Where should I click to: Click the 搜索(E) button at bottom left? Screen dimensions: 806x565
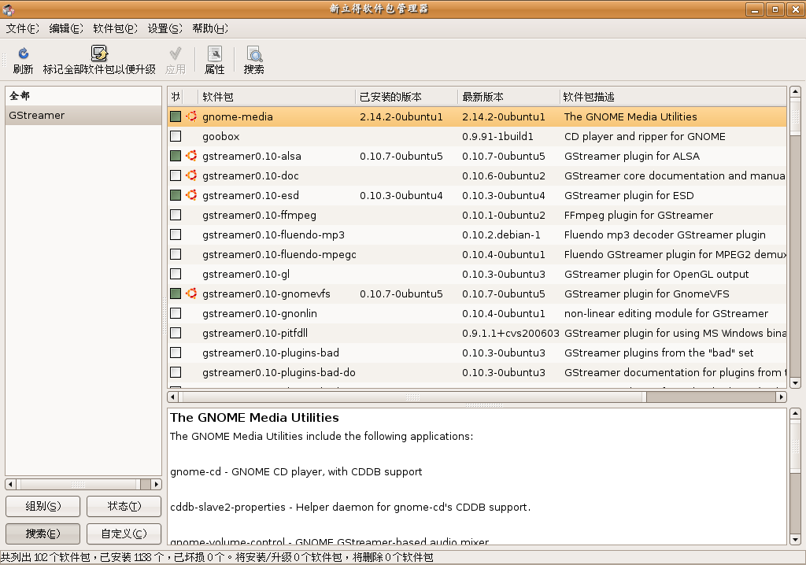pyautogui.click(x=43, y=534)
